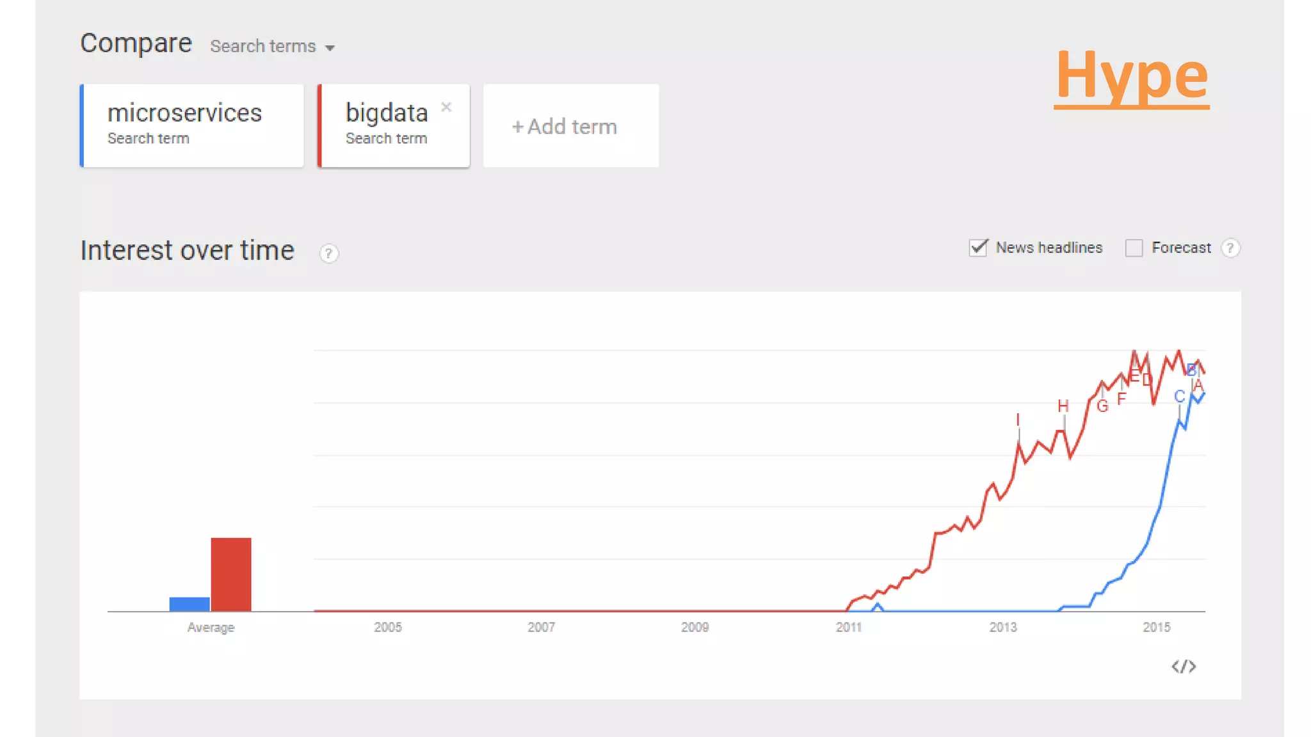This screenshot has width=1311, height=737.
Task: Select news headline marker G
Action: click(1102, 406)
